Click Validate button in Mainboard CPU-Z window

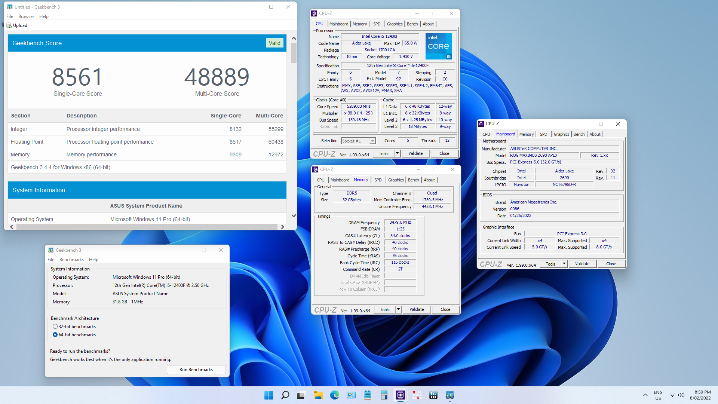click(582, 264)
